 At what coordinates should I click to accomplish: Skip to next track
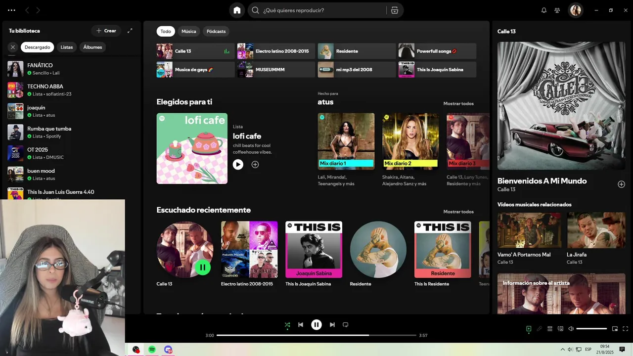pos(332,325)
